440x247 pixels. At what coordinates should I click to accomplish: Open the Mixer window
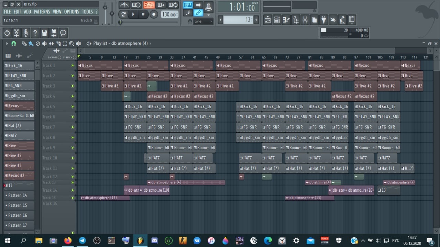point(305,20)
